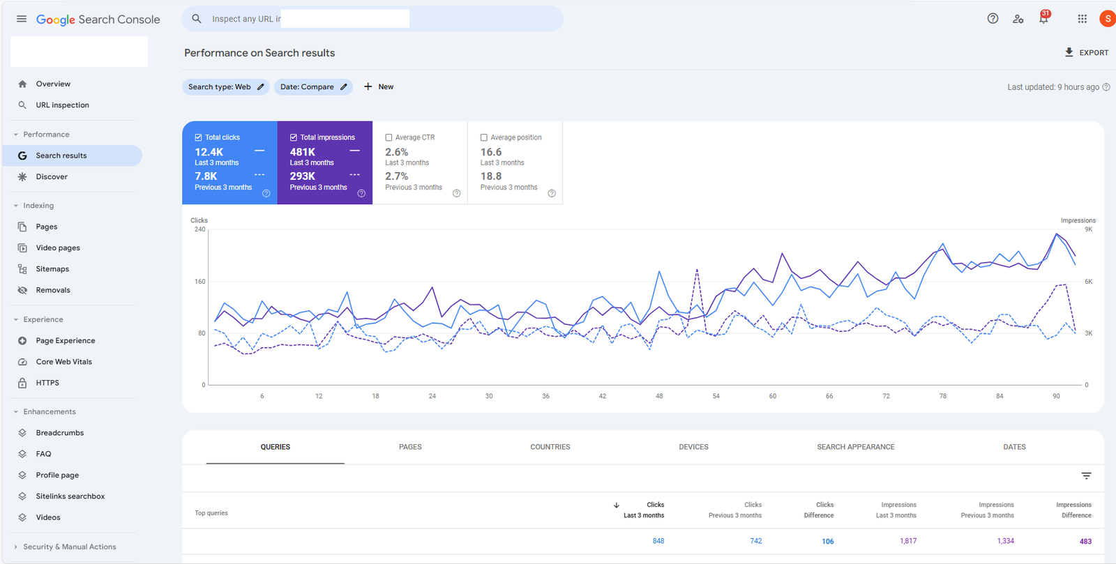Edit the Search type: Web filter

click(225, 87)
